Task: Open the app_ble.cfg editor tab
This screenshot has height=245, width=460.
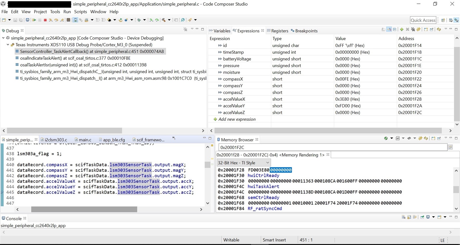Action: click(x=112, y=140)
